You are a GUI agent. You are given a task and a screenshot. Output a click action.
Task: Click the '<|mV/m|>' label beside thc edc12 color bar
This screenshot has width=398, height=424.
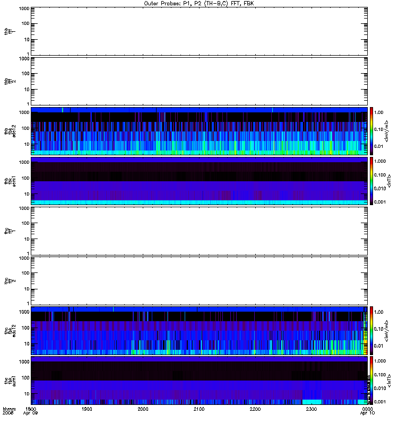point(387,331)
